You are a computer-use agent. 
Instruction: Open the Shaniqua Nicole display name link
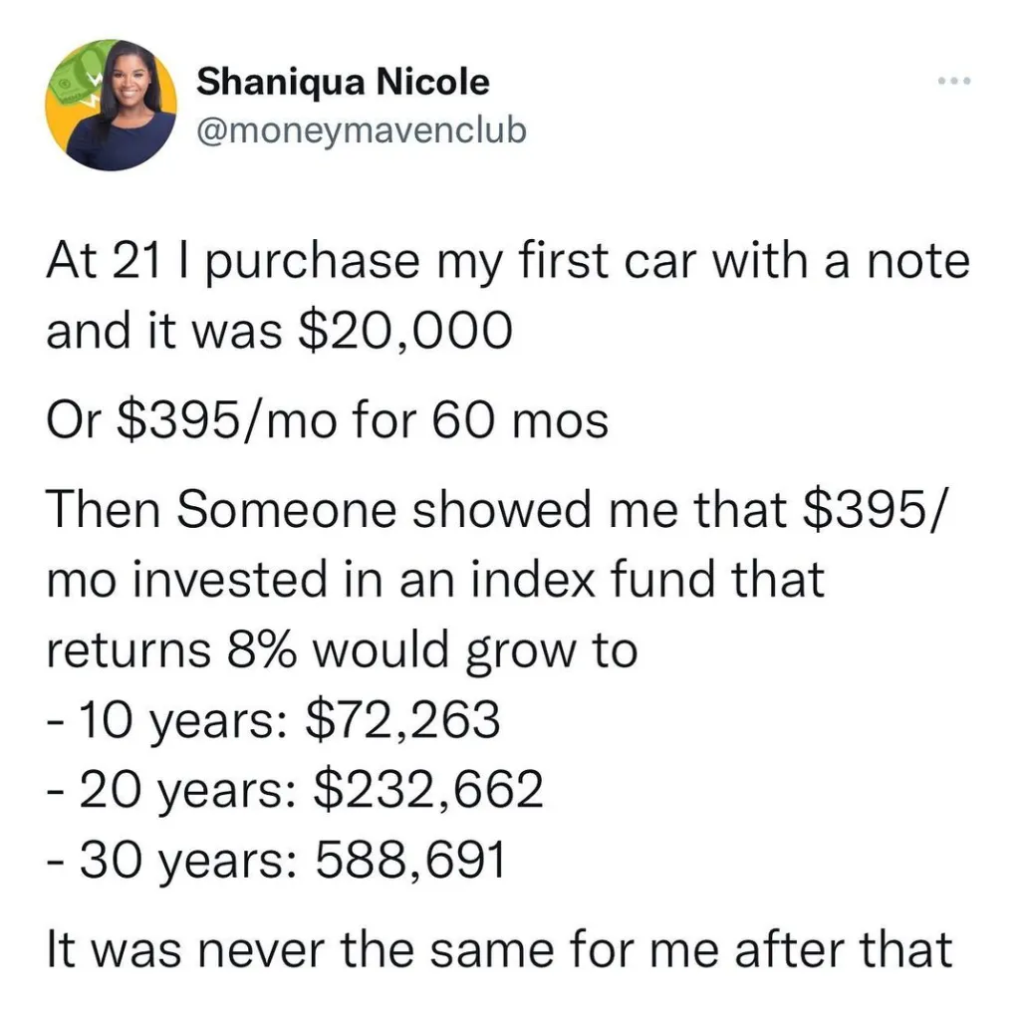pyautogui.click(x=343, y=82)
